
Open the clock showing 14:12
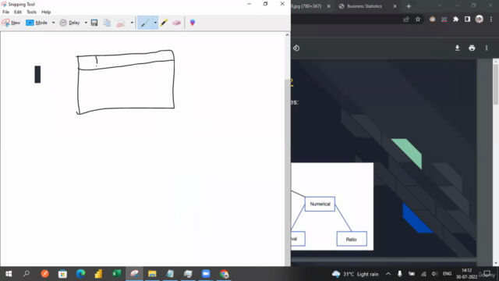tap(466, 274)
